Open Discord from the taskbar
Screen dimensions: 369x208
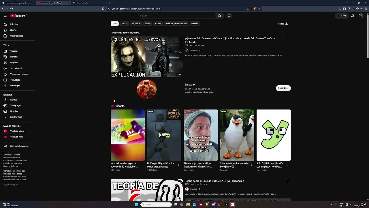[x=214, y=205]
